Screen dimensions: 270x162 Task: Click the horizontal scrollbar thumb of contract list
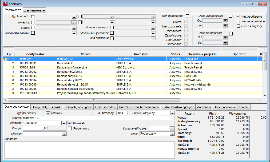(x=94, y=100)
